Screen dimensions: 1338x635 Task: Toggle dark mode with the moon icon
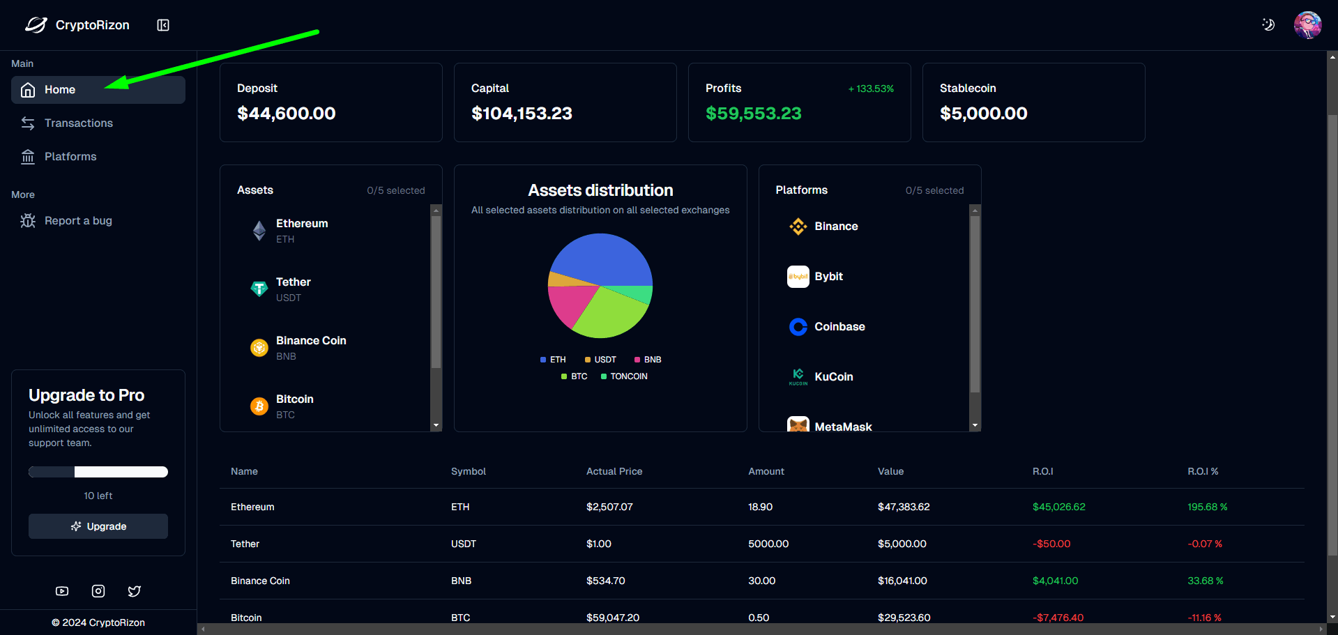pyautogui.click(x=1268, y=24)
